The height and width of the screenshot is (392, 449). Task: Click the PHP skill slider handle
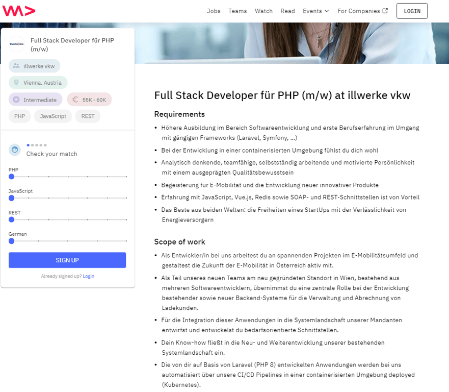pyautogui.click(x=11, y=177)
